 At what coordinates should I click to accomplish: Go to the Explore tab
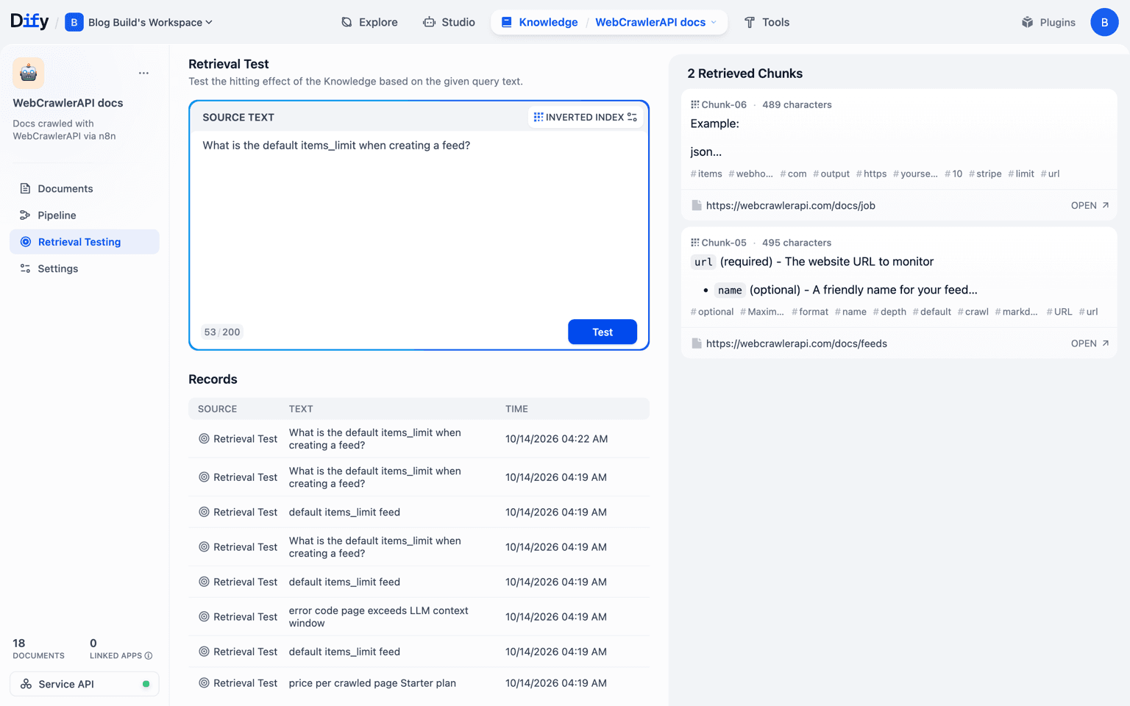coord(369,22)
